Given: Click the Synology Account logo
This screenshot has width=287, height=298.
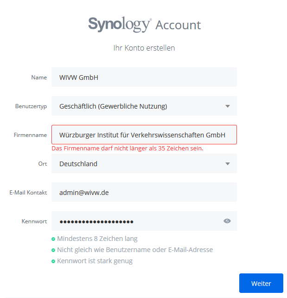Looking at the screenshot, I should [x=144, y=24].
